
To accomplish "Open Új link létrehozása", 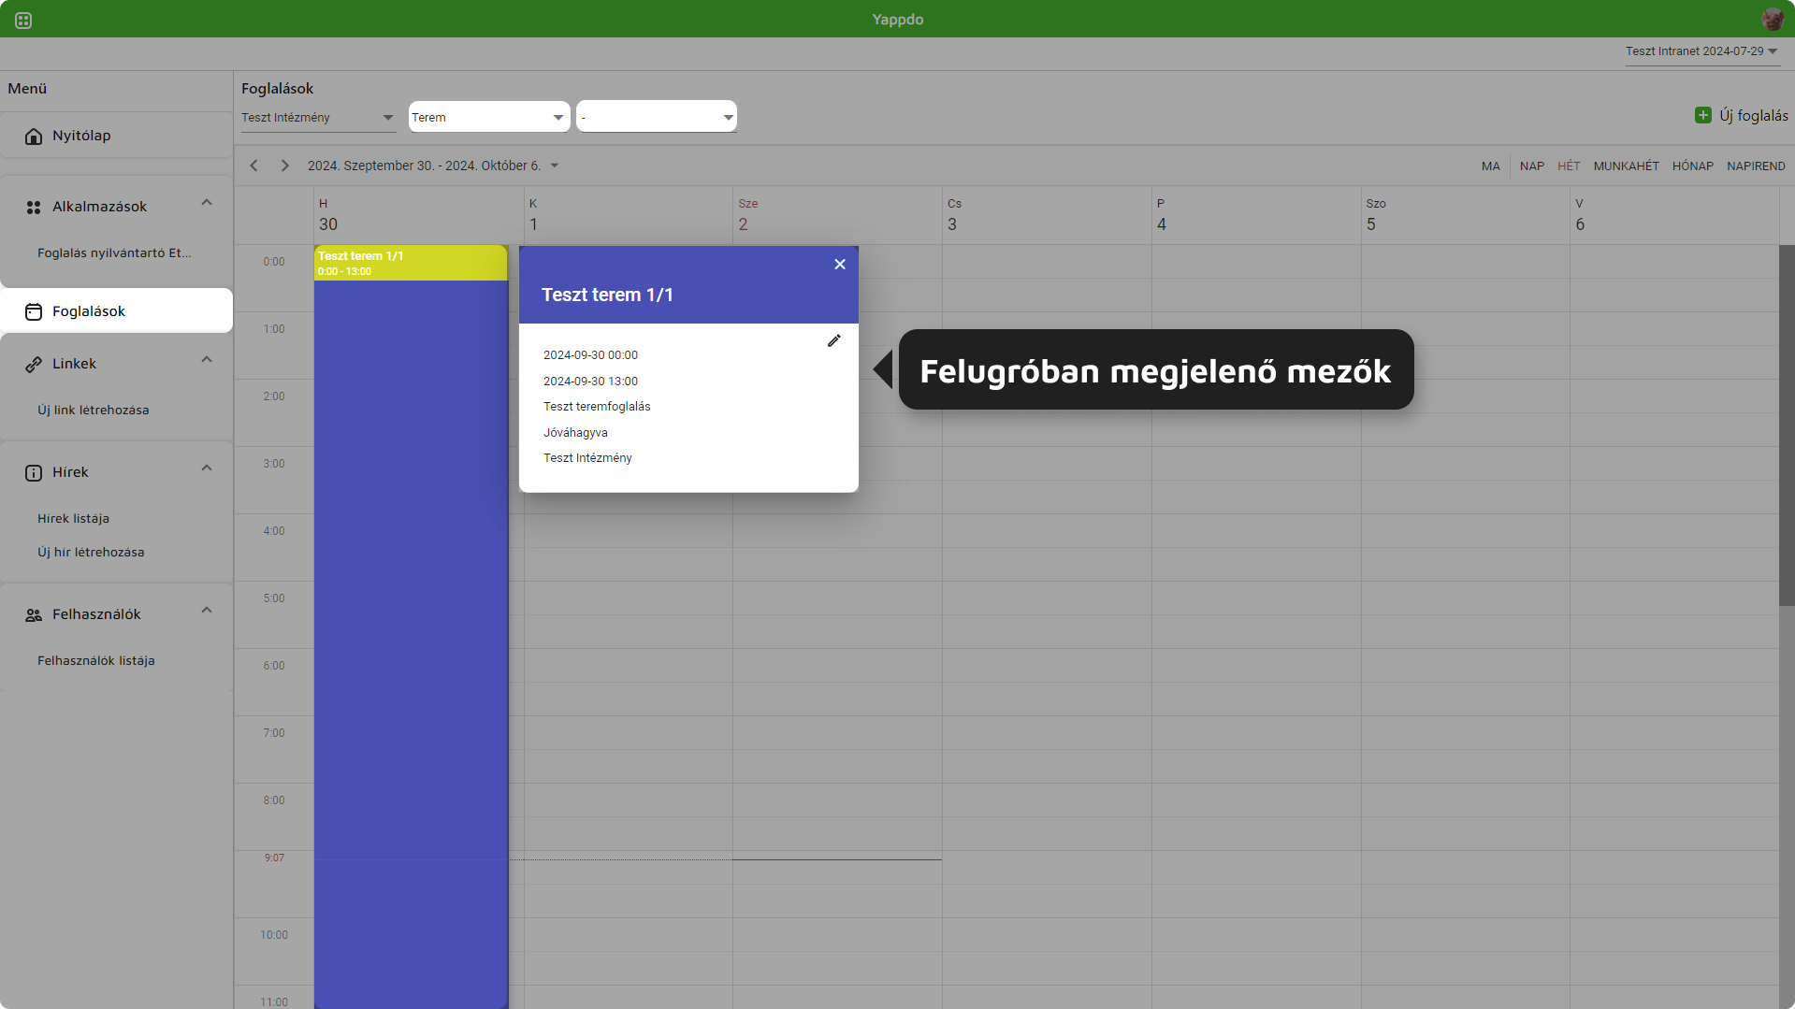I will pyautogui.click(x=93, y=411).
